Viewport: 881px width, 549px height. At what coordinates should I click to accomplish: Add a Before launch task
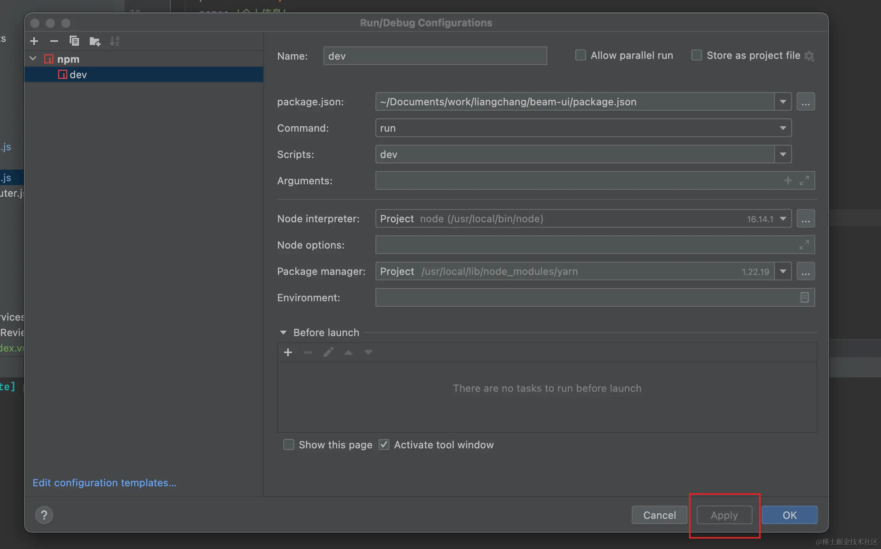[x=288, y=352]
